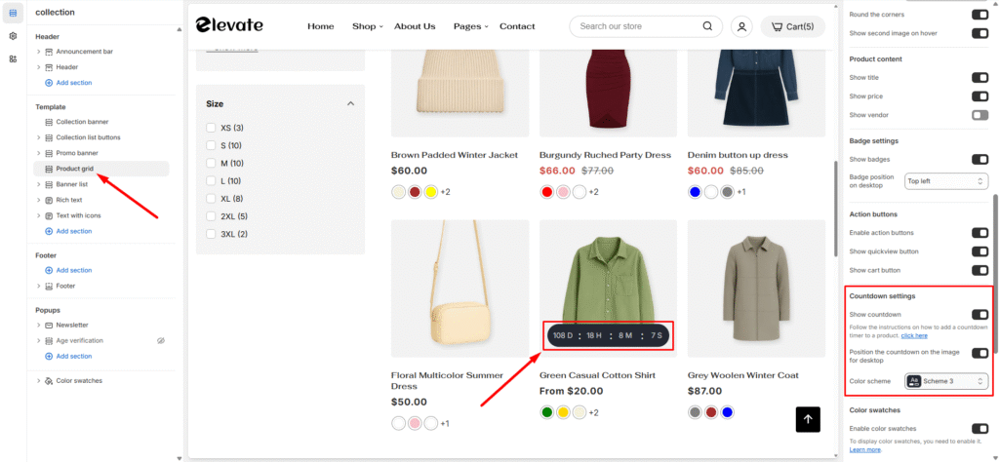Click Green Casual Cotton Shirt title
This screenshot has height=462, width=999.
(598, 375)
